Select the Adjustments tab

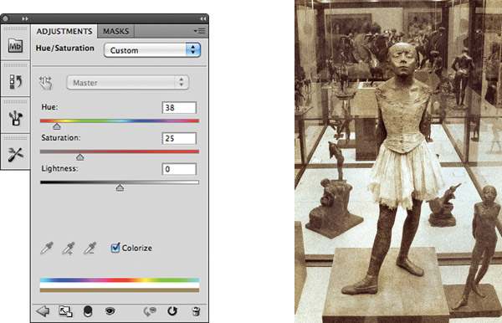(x=64, y=31)
